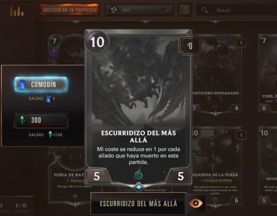Click the magnifying glass search icon

click(204, 10)
